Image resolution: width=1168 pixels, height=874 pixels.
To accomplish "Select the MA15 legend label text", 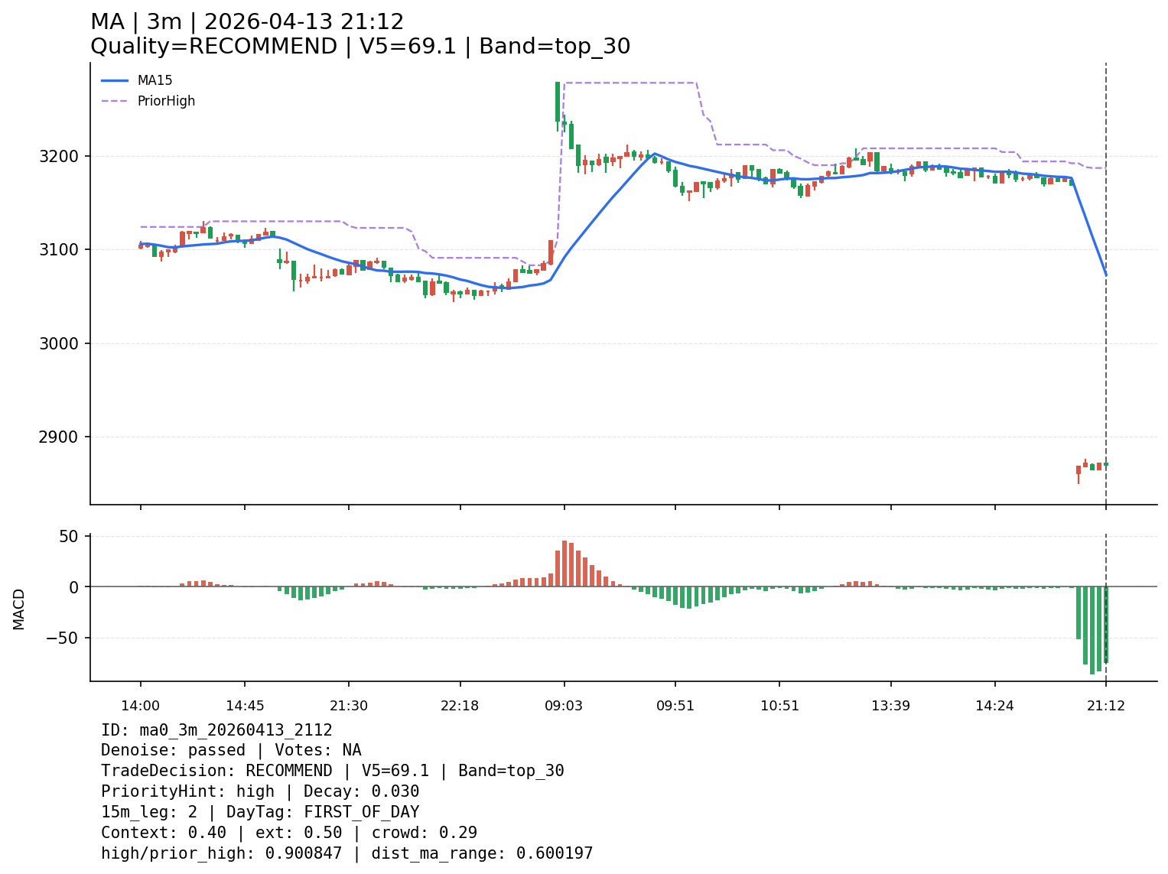I will point(155,80).
